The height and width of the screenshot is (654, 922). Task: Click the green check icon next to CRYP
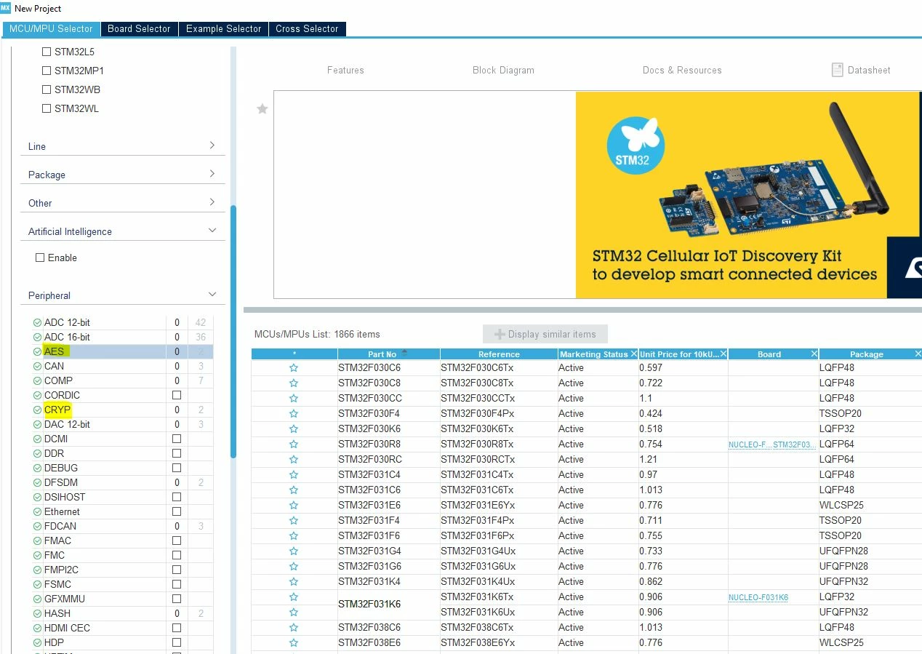(37, 410)
